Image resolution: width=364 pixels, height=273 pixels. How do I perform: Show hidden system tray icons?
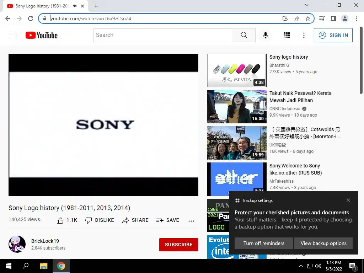(301, 266)
